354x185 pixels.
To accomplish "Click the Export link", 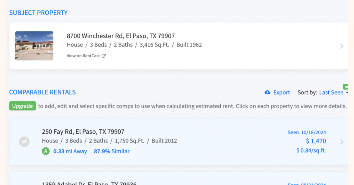I will point(281,92).
